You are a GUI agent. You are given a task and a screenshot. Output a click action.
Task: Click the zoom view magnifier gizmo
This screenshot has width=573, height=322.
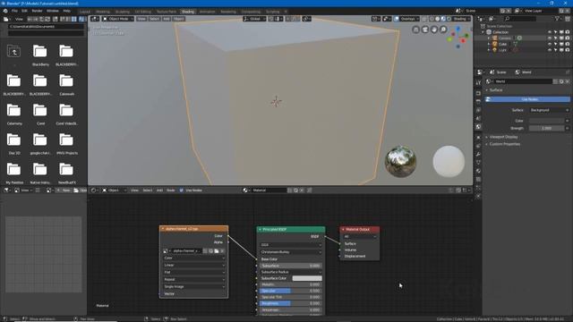(443, 30)
